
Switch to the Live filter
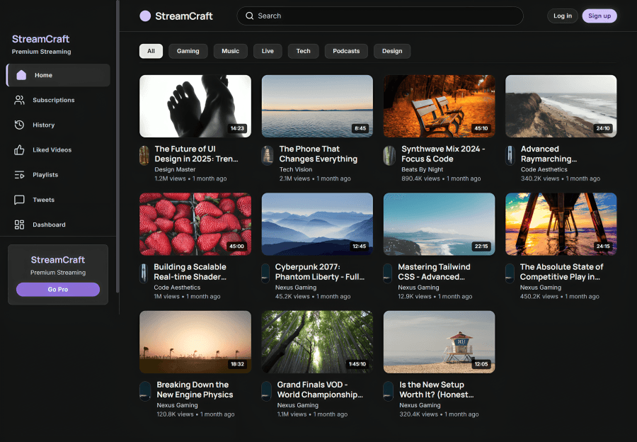tap(268, 51)
